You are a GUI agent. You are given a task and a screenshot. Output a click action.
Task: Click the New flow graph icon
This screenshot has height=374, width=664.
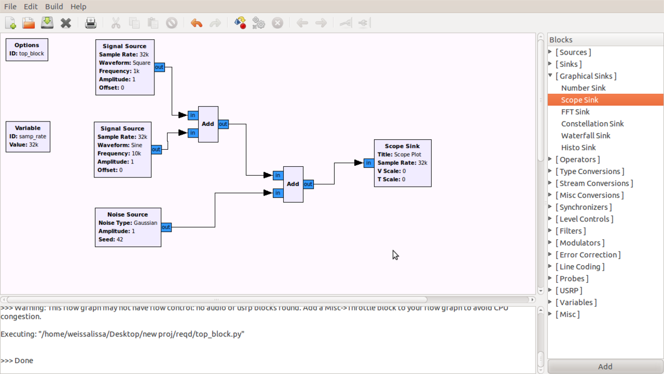pos(11,23)
